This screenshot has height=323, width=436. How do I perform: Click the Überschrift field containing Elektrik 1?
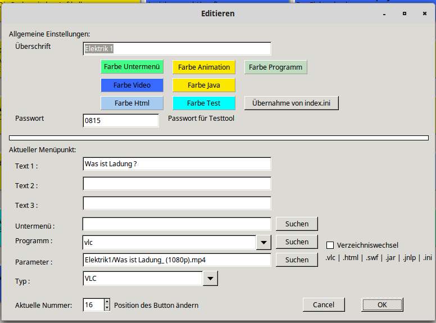(x=177, y=49)
